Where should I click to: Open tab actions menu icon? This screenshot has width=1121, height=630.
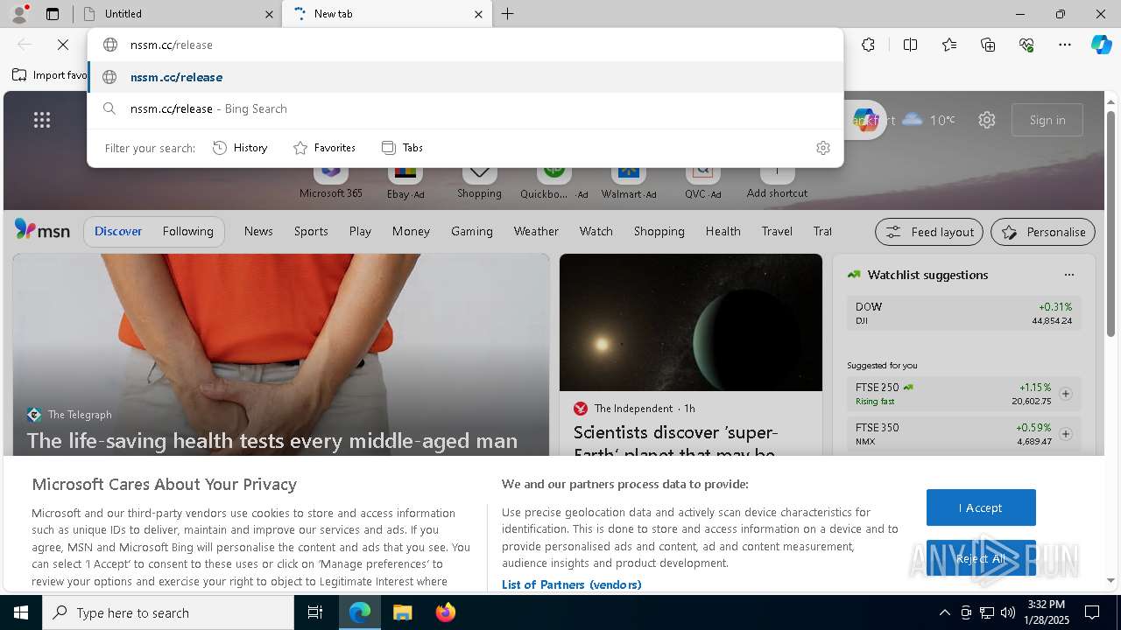53,14
